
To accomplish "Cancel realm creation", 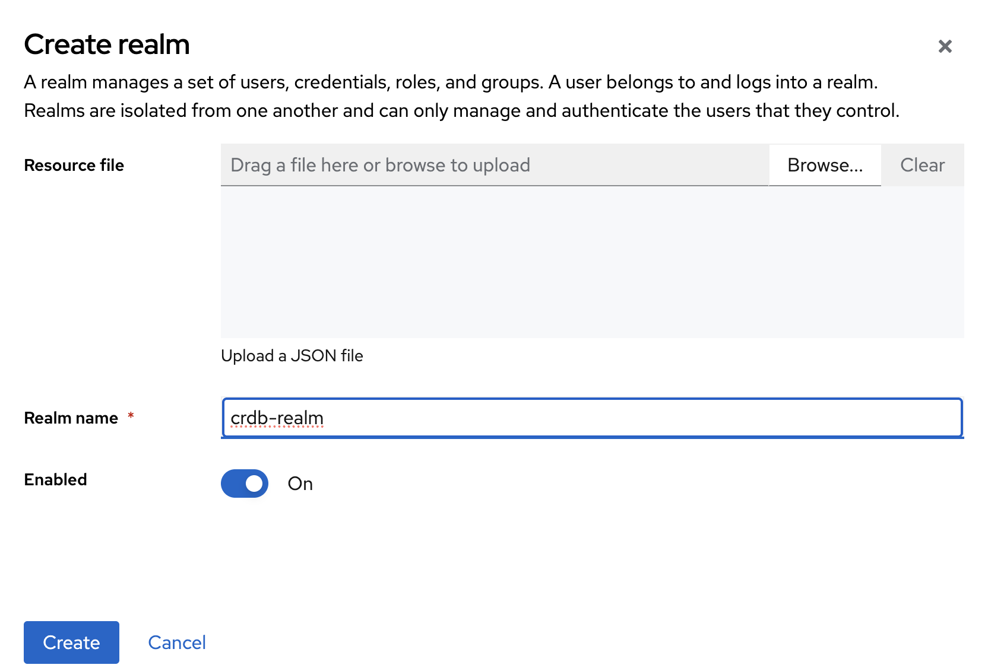I will (177, 642).
